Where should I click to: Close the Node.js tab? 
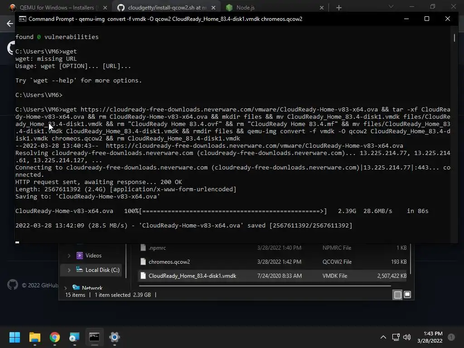(x=322, y=8)
